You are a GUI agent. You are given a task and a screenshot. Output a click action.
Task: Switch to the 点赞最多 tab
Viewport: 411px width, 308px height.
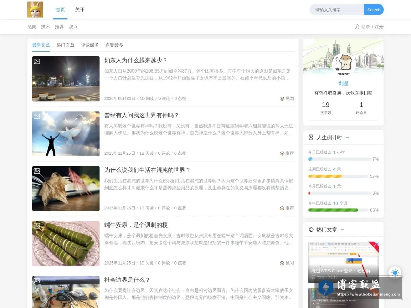pyautogui.click(x=114, y=45)
